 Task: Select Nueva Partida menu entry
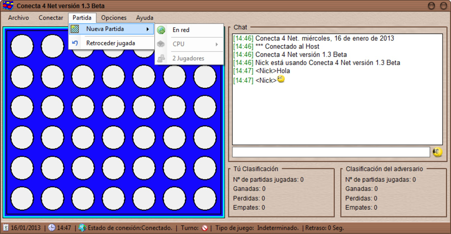click(112, 29)
